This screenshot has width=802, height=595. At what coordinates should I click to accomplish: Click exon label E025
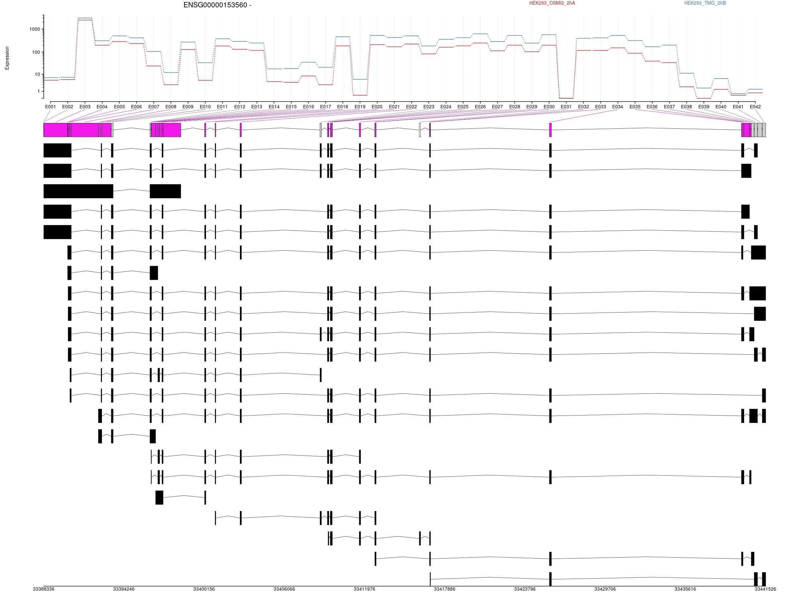coord(463,107)
